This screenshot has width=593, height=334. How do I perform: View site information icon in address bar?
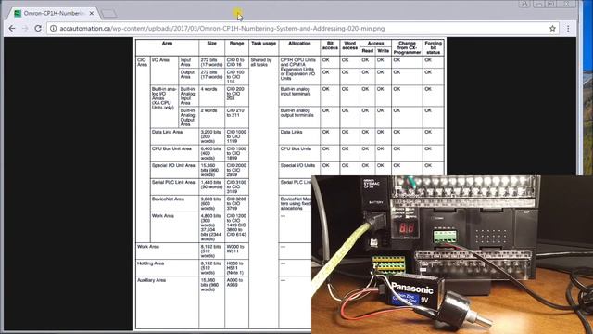[x=54, y=29]
